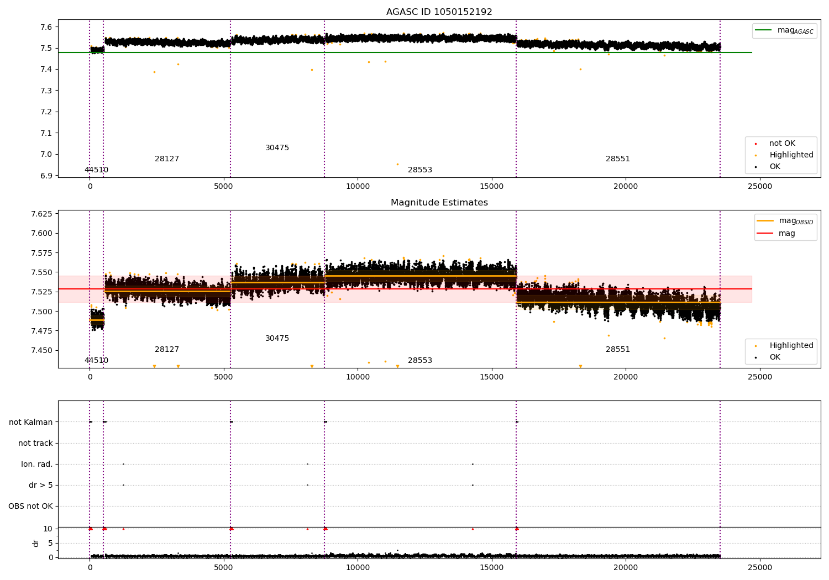
Task: Click the 'OBS not OK' axis label
Action: [30, 506]
